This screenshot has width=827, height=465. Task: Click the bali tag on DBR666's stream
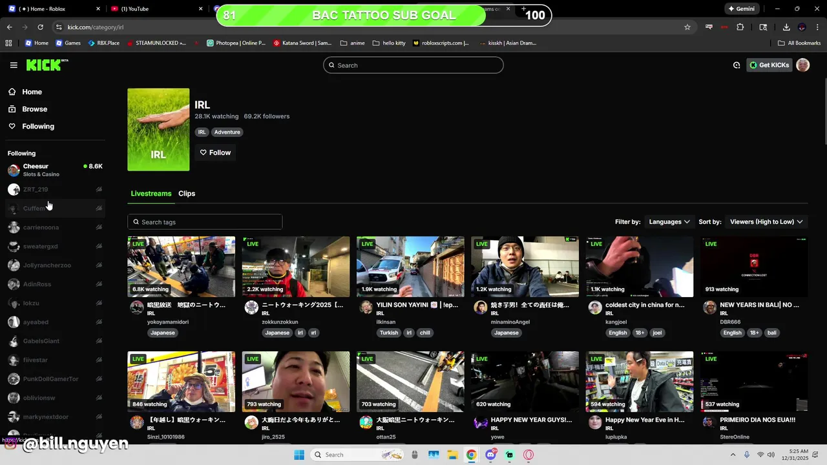point(771,333)
